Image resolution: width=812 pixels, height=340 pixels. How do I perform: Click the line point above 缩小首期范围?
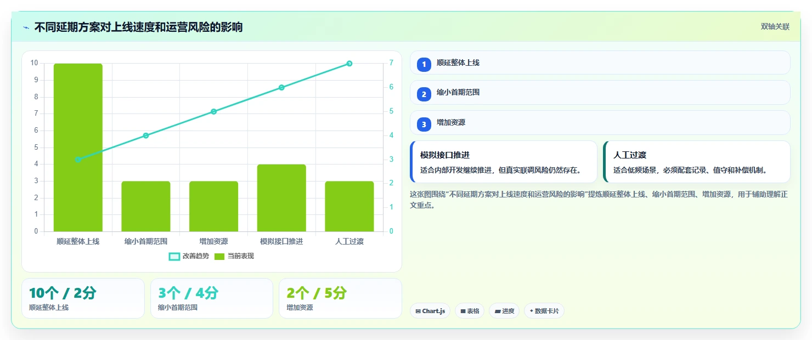click(x=146, y=135)
